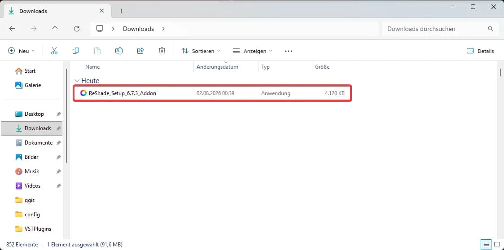Sort by the Typ column header
Viewport: 504px width, 250px height.
point(266,67)
